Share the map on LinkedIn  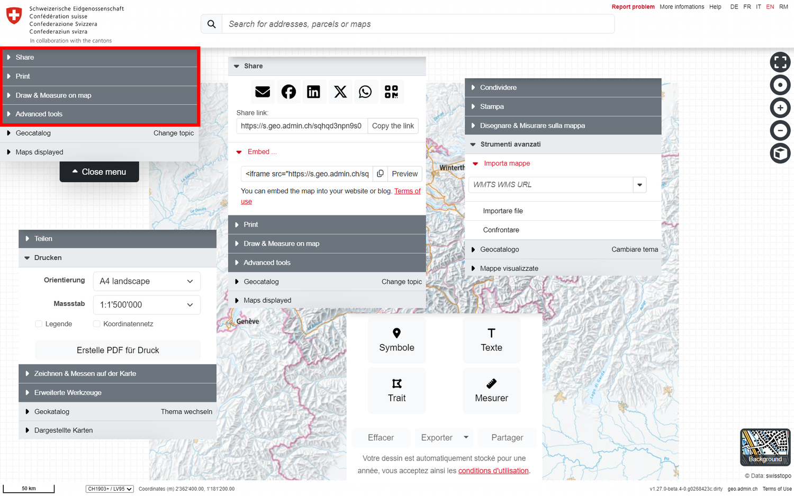(x=313, y=92)
